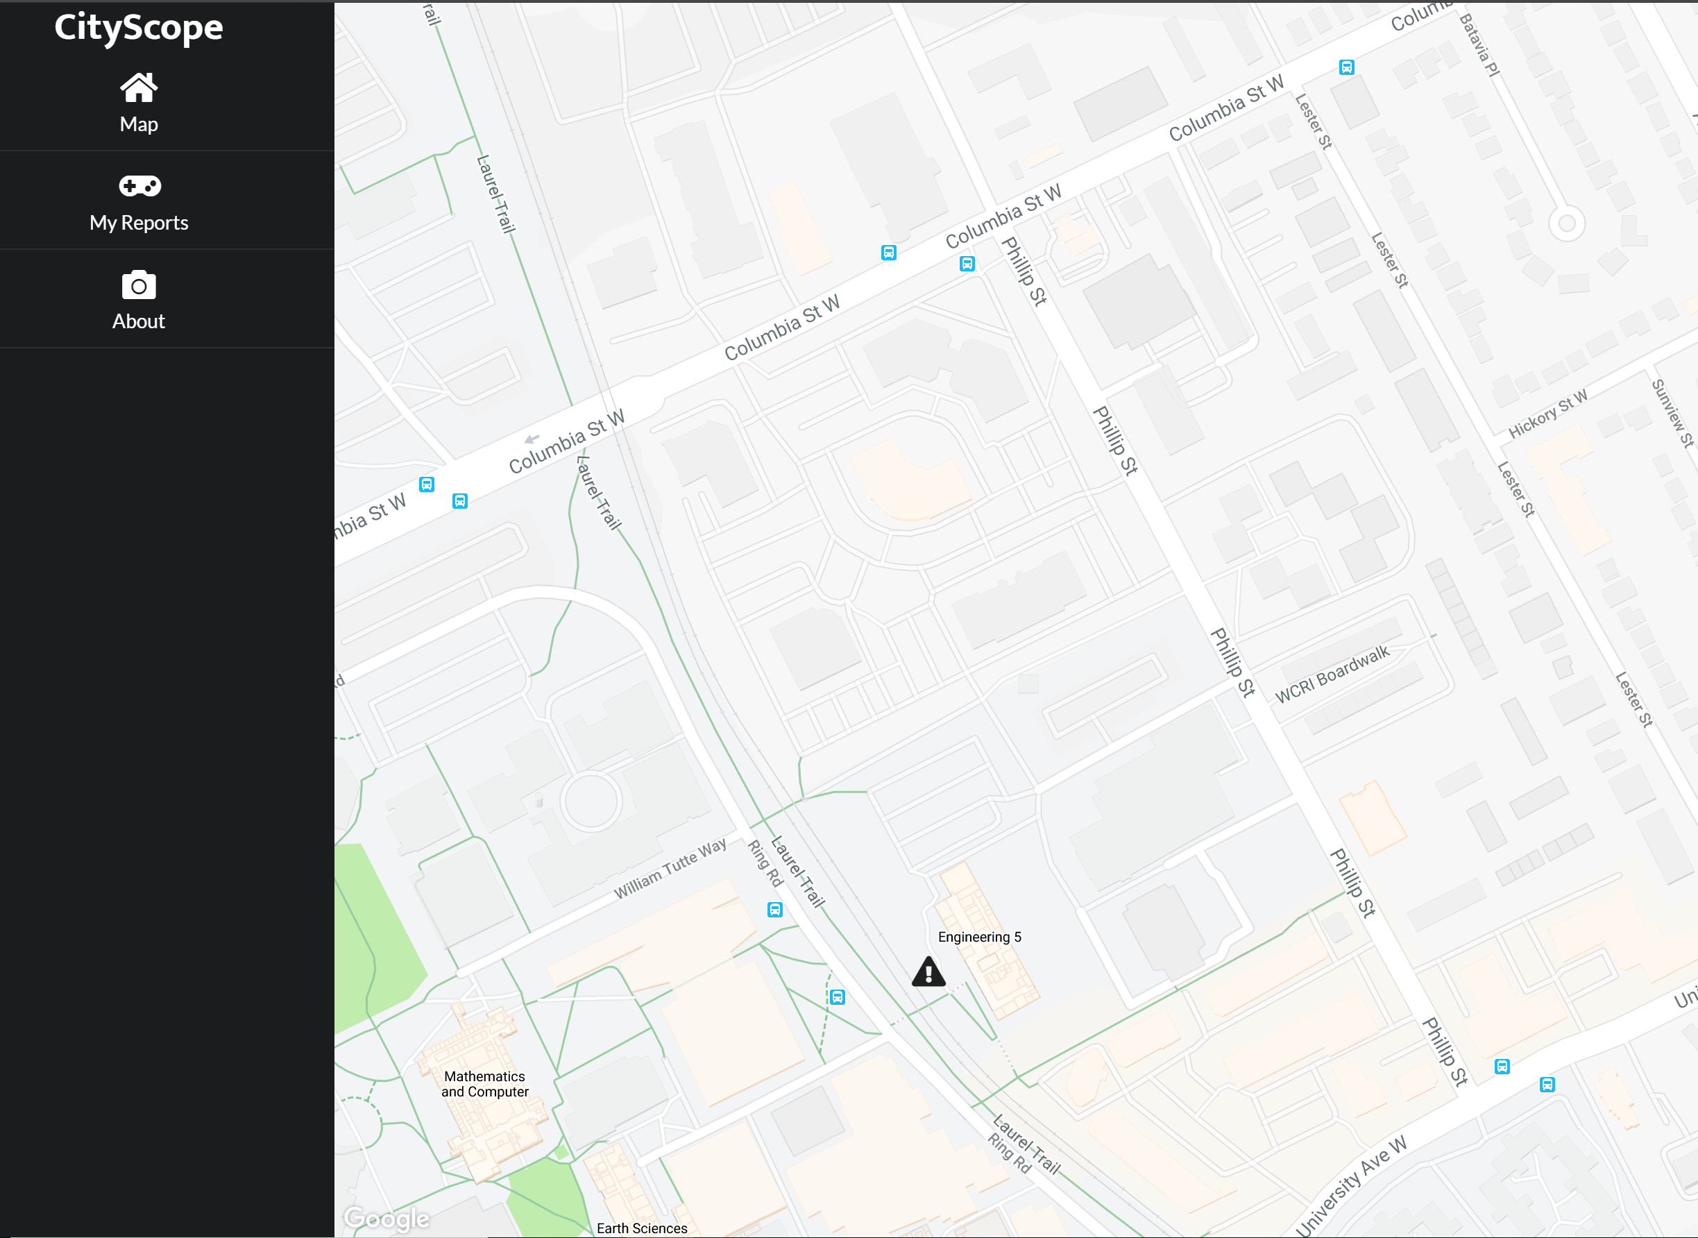
Task: Click the camera icon above About
Action: pyautogui.click(x=139, y=285)
